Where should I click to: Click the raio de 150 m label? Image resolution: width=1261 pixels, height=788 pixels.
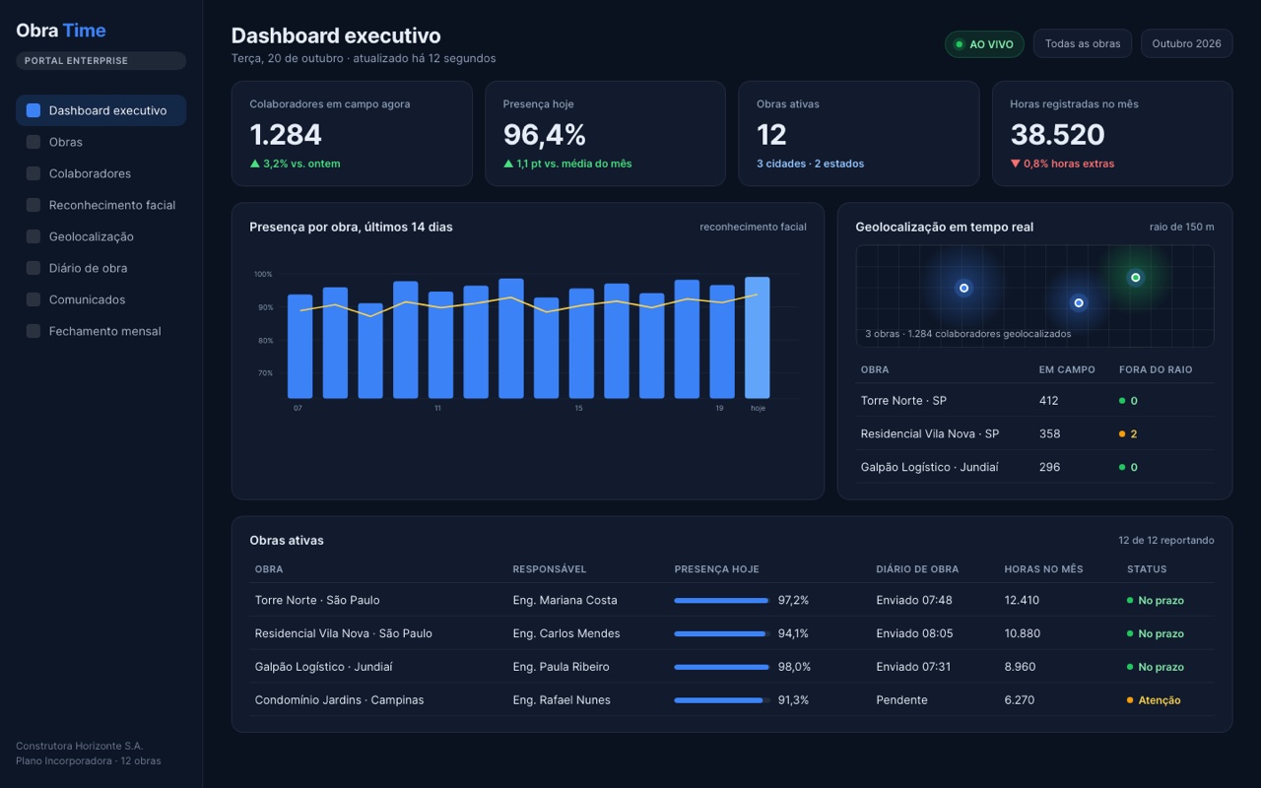pyautogui.click(x=1181, y=227)
